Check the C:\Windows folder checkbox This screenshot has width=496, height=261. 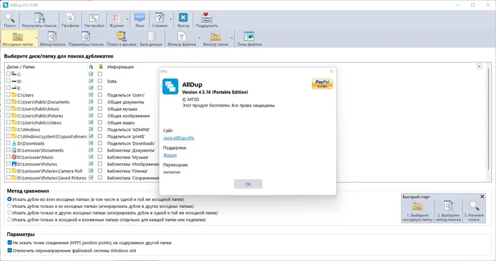click(x=8, y=129)
